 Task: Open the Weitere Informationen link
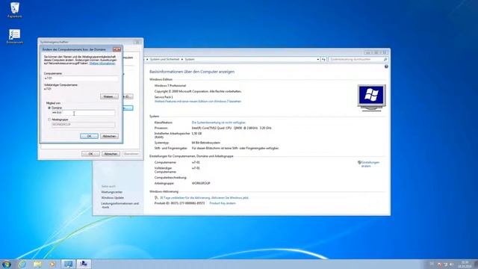pyautogui.click(x=102, y=64)
